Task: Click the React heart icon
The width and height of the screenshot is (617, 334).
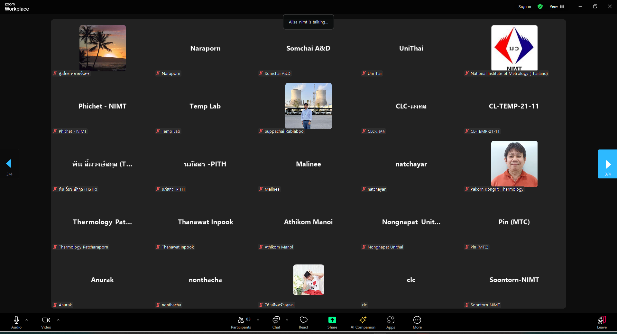Action: point(303,322)
